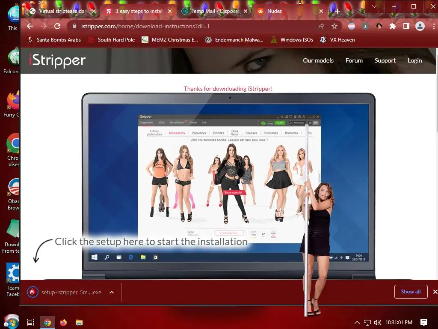Click the Chrome taskbar icon
Image resolution: width=438 pixels, height=329 pixels.
tap(47, 322)
